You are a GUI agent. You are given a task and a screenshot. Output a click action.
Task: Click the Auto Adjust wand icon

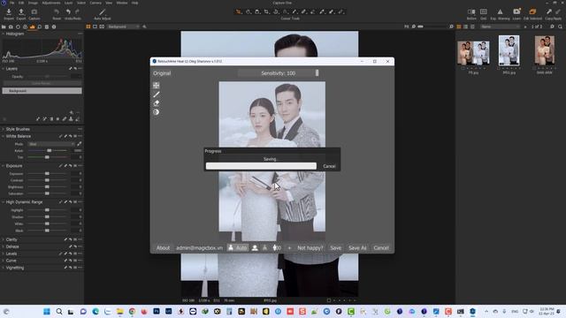click(103, 11)
